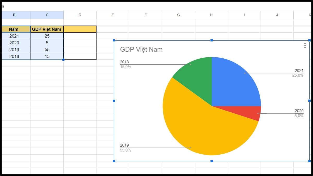This screenshot has height=176, width=313.
Task: Click the chart's left-middle resize handle
Action: (x=114, y=101)
